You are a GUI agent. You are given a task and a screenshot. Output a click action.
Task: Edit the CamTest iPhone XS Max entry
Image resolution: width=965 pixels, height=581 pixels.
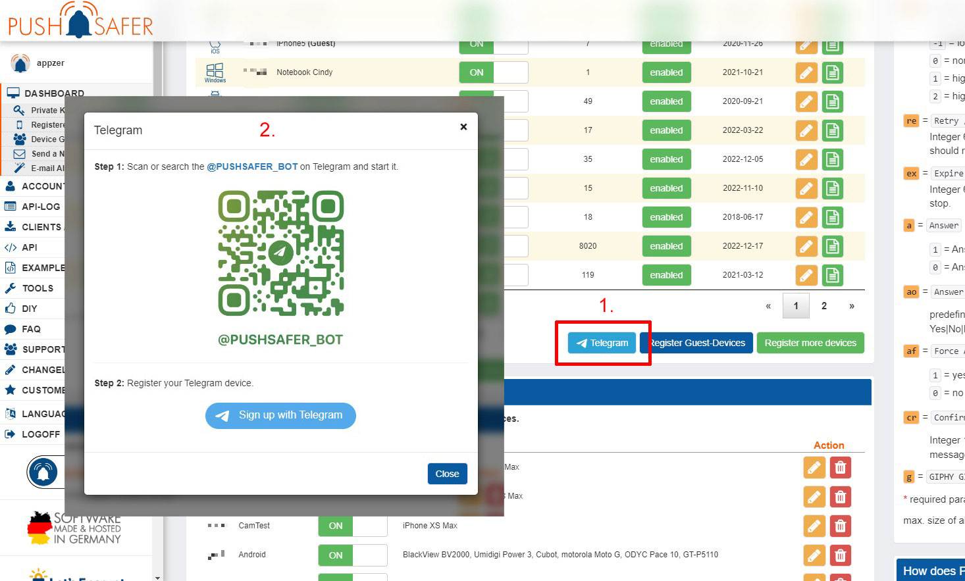point(814,526)
